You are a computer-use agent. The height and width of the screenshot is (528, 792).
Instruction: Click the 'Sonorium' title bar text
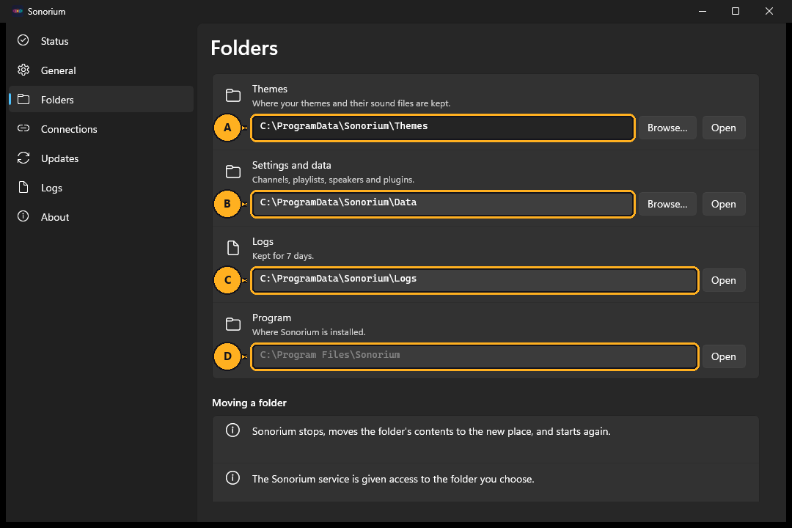[x=46, y=11]
